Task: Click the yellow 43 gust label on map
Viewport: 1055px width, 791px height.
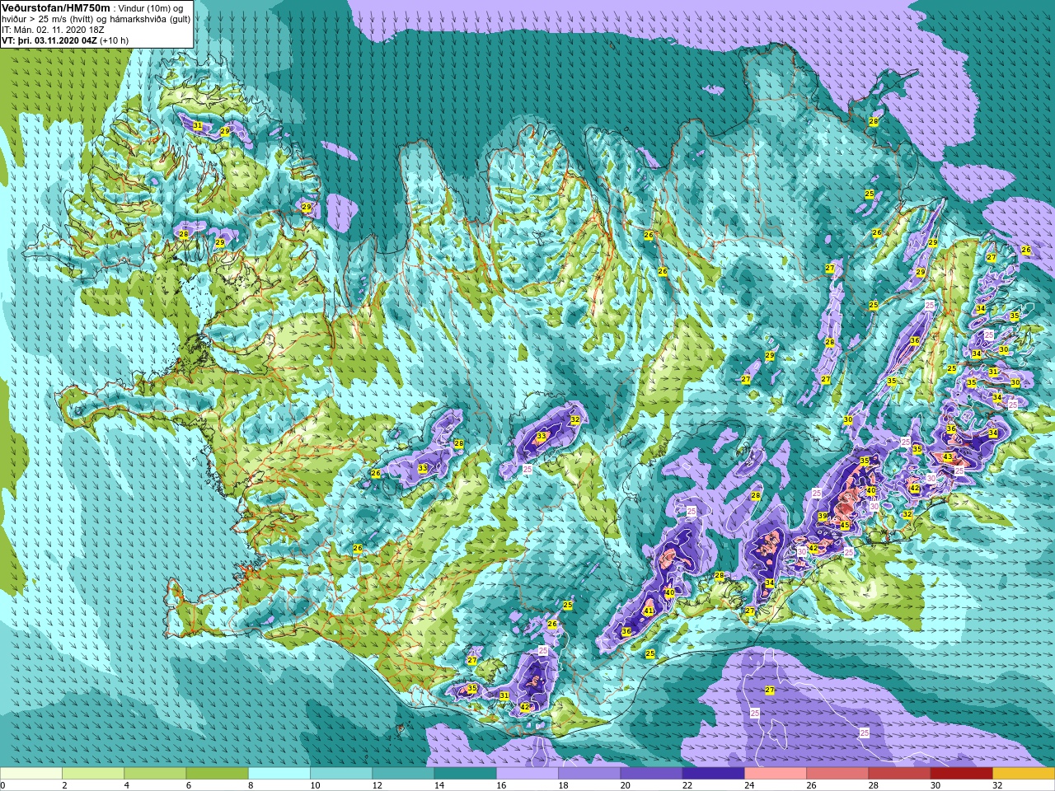Action: [948, 456]
